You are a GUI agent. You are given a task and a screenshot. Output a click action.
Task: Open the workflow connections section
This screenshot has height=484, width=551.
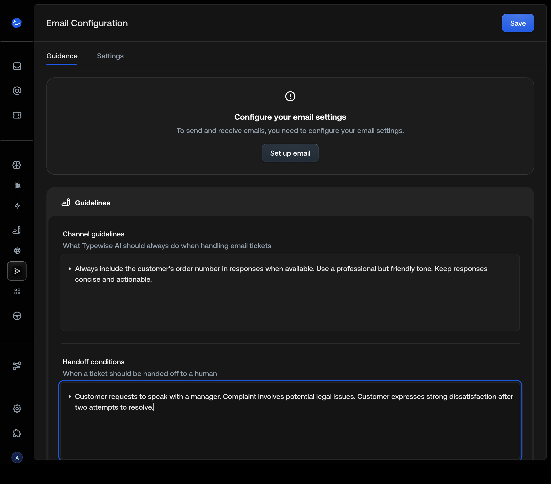[17, 366]
